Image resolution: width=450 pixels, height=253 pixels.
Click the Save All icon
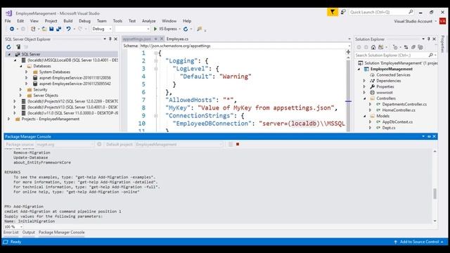[x=59, y=29]
